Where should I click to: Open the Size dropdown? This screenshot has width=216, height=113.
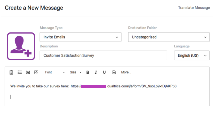(x=75, y=72)
